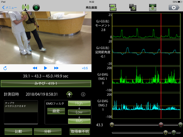Image resolution: width=183 pixels, height=137 pixels.
Task: Open the overlapping windows overlay icon
Action: 133,7
